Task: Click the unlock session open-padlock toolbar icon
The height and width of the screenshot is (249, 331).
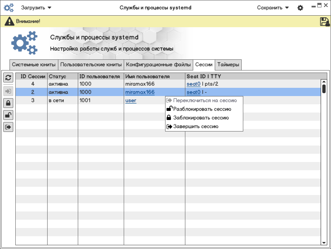Action: (8, 115)
